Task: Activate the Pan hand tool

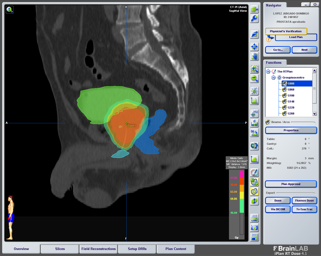Action: click(x=254, y=56)
